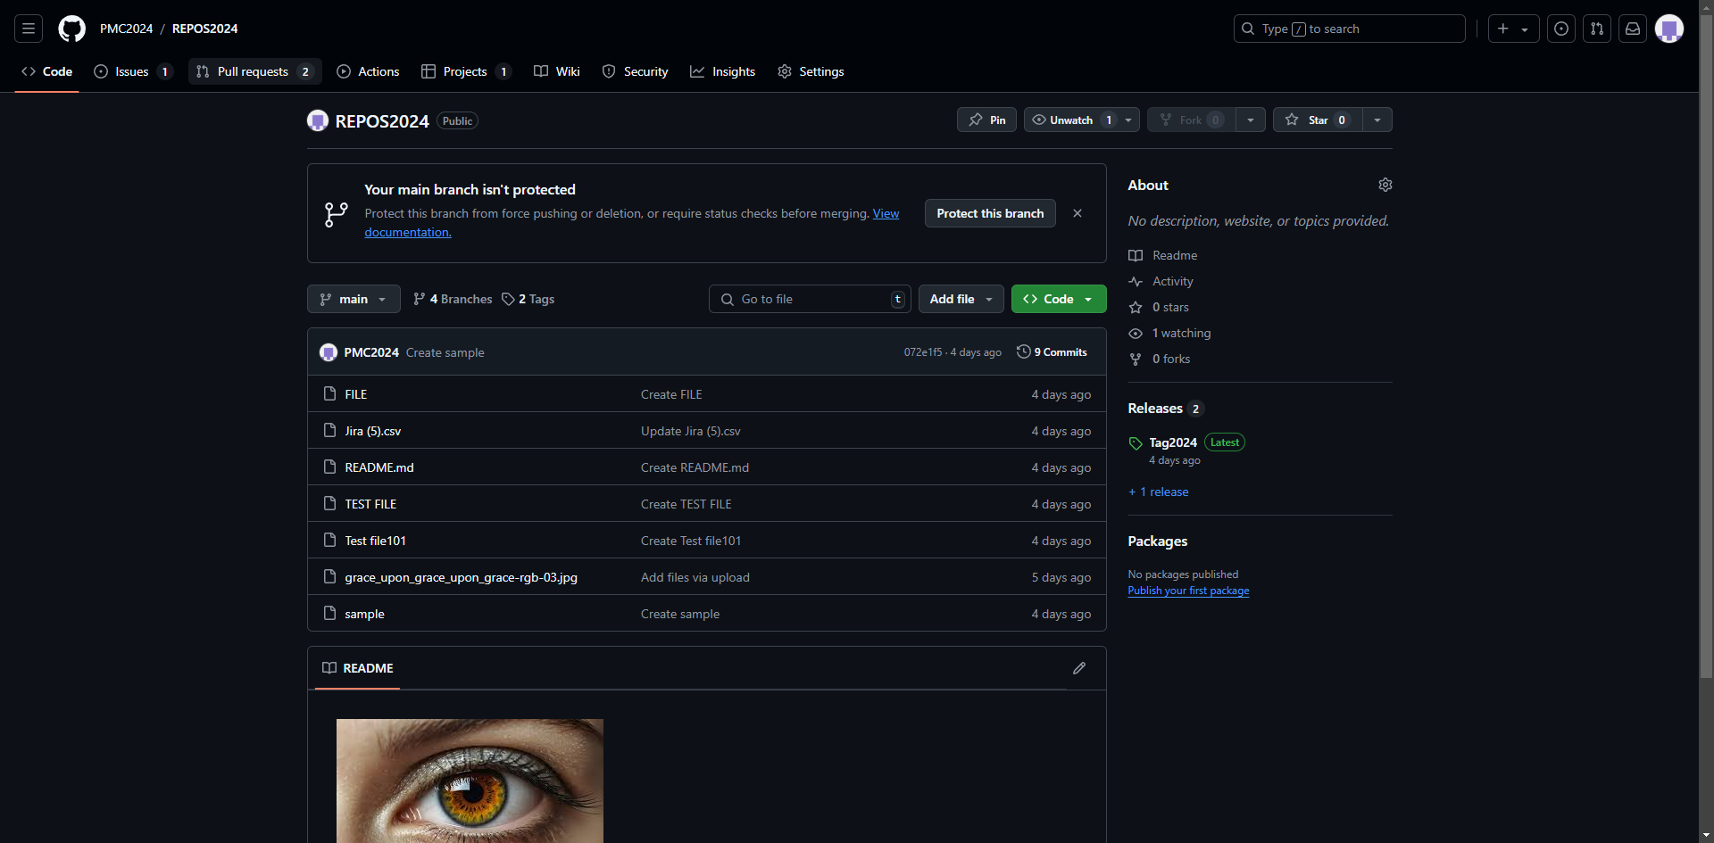The image size is (1714, 843).
Task: Expand the main branch dropdown
Action: point(354,299)
